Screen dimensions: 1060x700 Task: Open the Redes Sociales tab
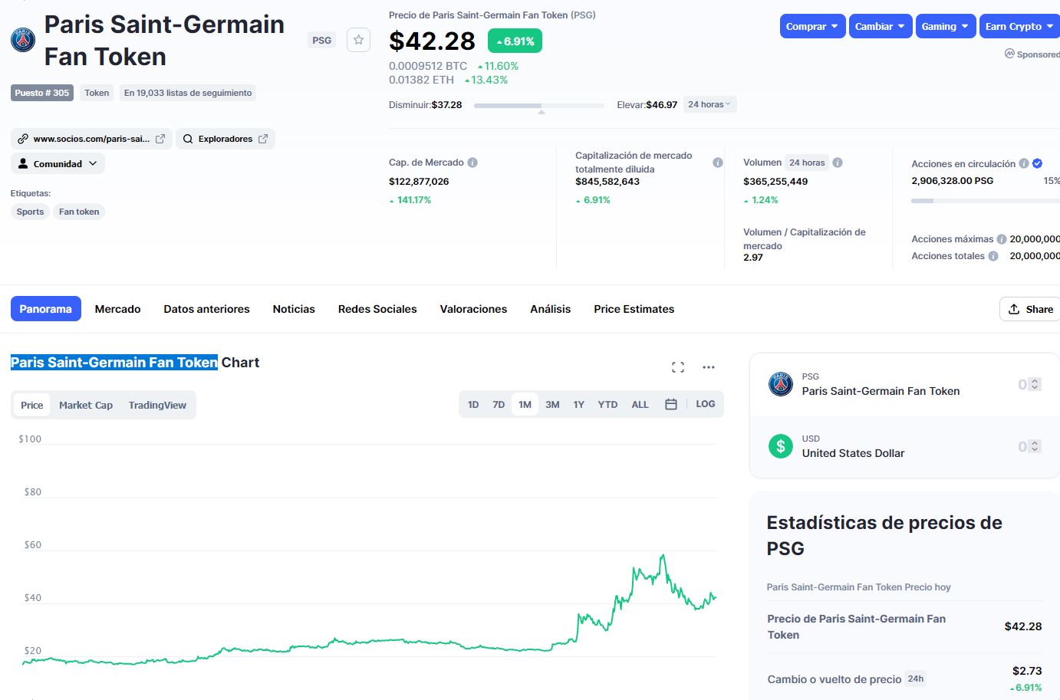coord(377,309)
